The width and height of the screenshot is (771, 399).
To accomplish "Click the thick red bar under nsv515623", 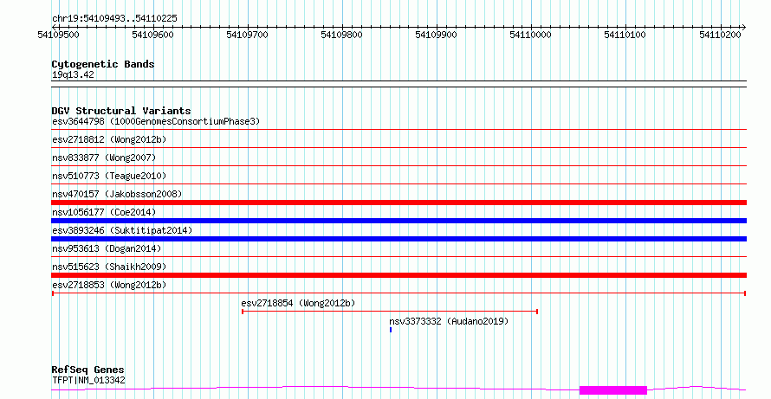I will [x=398, y=275].
